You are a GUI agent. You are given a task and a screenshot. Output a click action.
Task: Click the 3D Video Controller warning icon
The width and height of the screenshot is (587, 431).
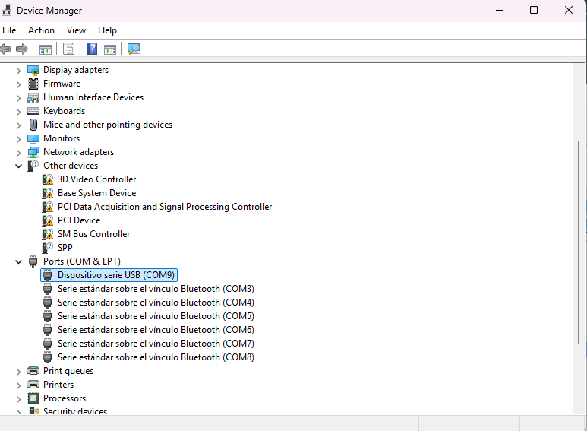(x=49, y=179)
